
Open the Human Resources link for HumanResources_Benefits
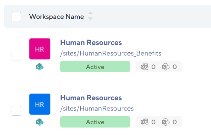91,43
